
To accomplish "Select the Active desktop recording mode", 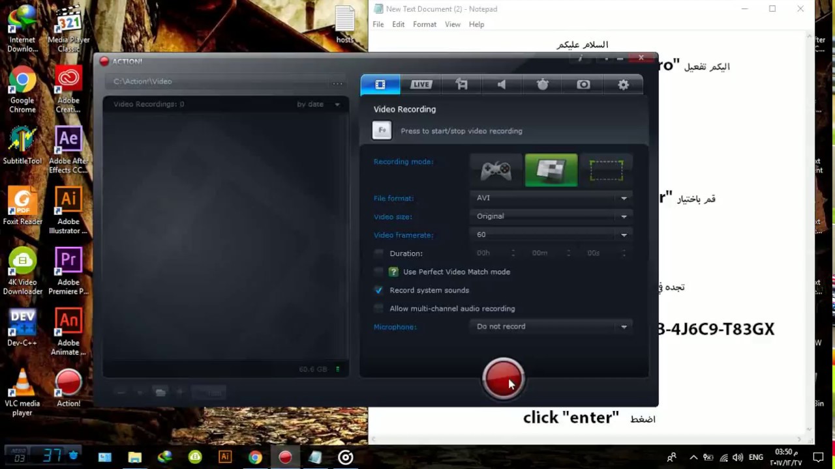I will point(551,171).
